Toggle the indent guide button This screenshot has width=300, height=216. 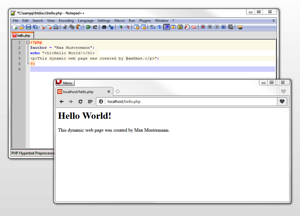166,27
